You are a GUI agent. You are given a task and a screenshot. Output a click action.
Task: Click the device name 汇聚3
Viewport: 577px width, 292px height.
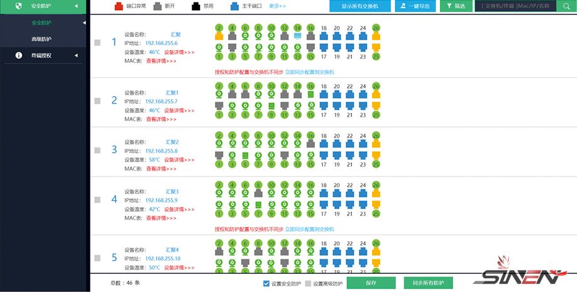click(172, 192)
